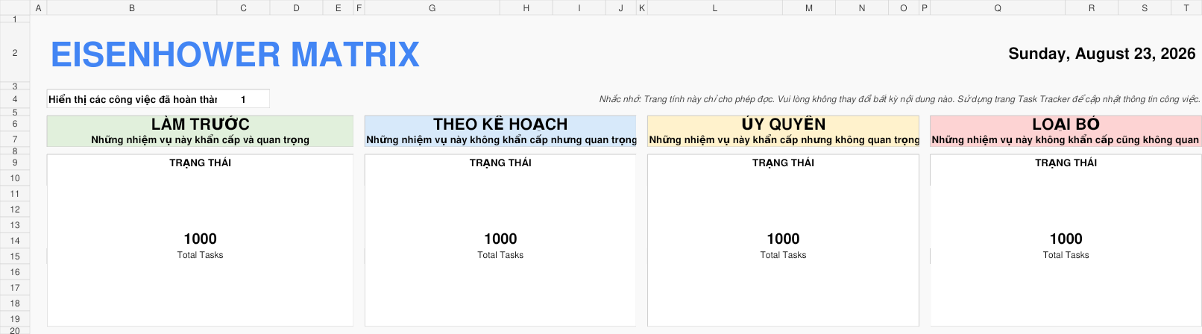Select column L header
1202x334 pixels.
(714, 7)
